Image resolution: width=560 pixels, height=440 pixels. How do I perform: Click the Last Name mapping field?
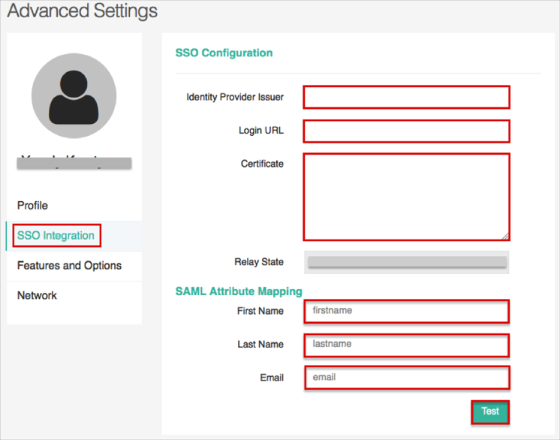click(x=406, y=345)
